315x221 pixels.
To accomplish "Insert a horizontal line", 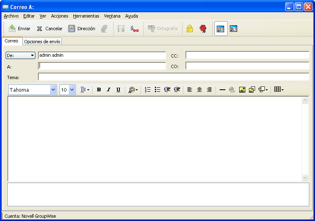I will pos(222,90).
